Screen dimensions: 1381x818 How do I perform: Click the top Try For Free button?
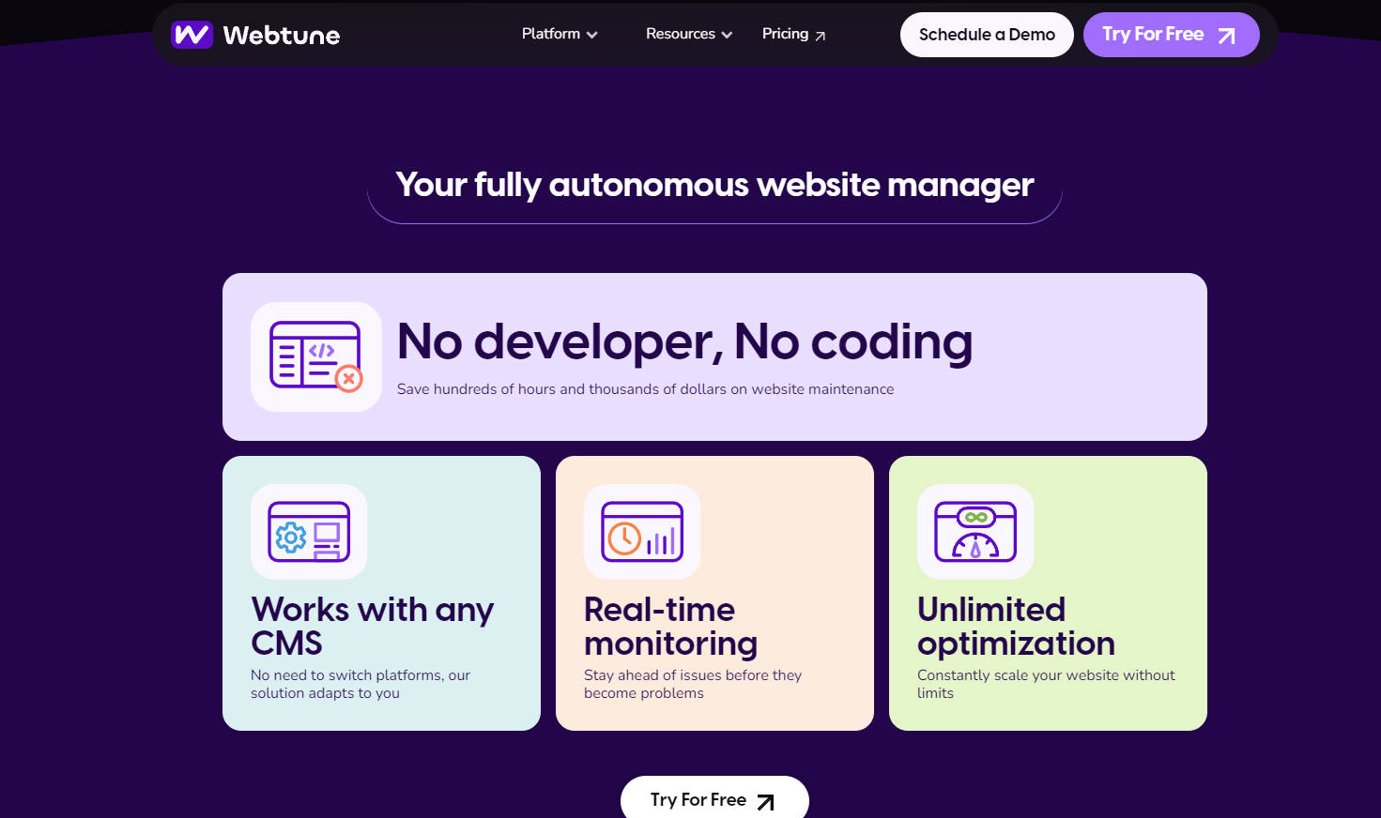coord(1172,34)
